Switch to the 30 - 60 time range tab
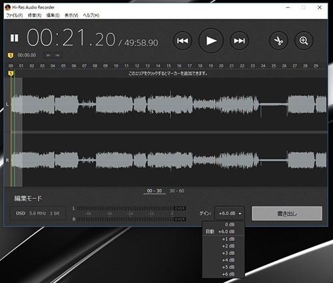Screen dimensions: 333x283 [x=176, y=191]
